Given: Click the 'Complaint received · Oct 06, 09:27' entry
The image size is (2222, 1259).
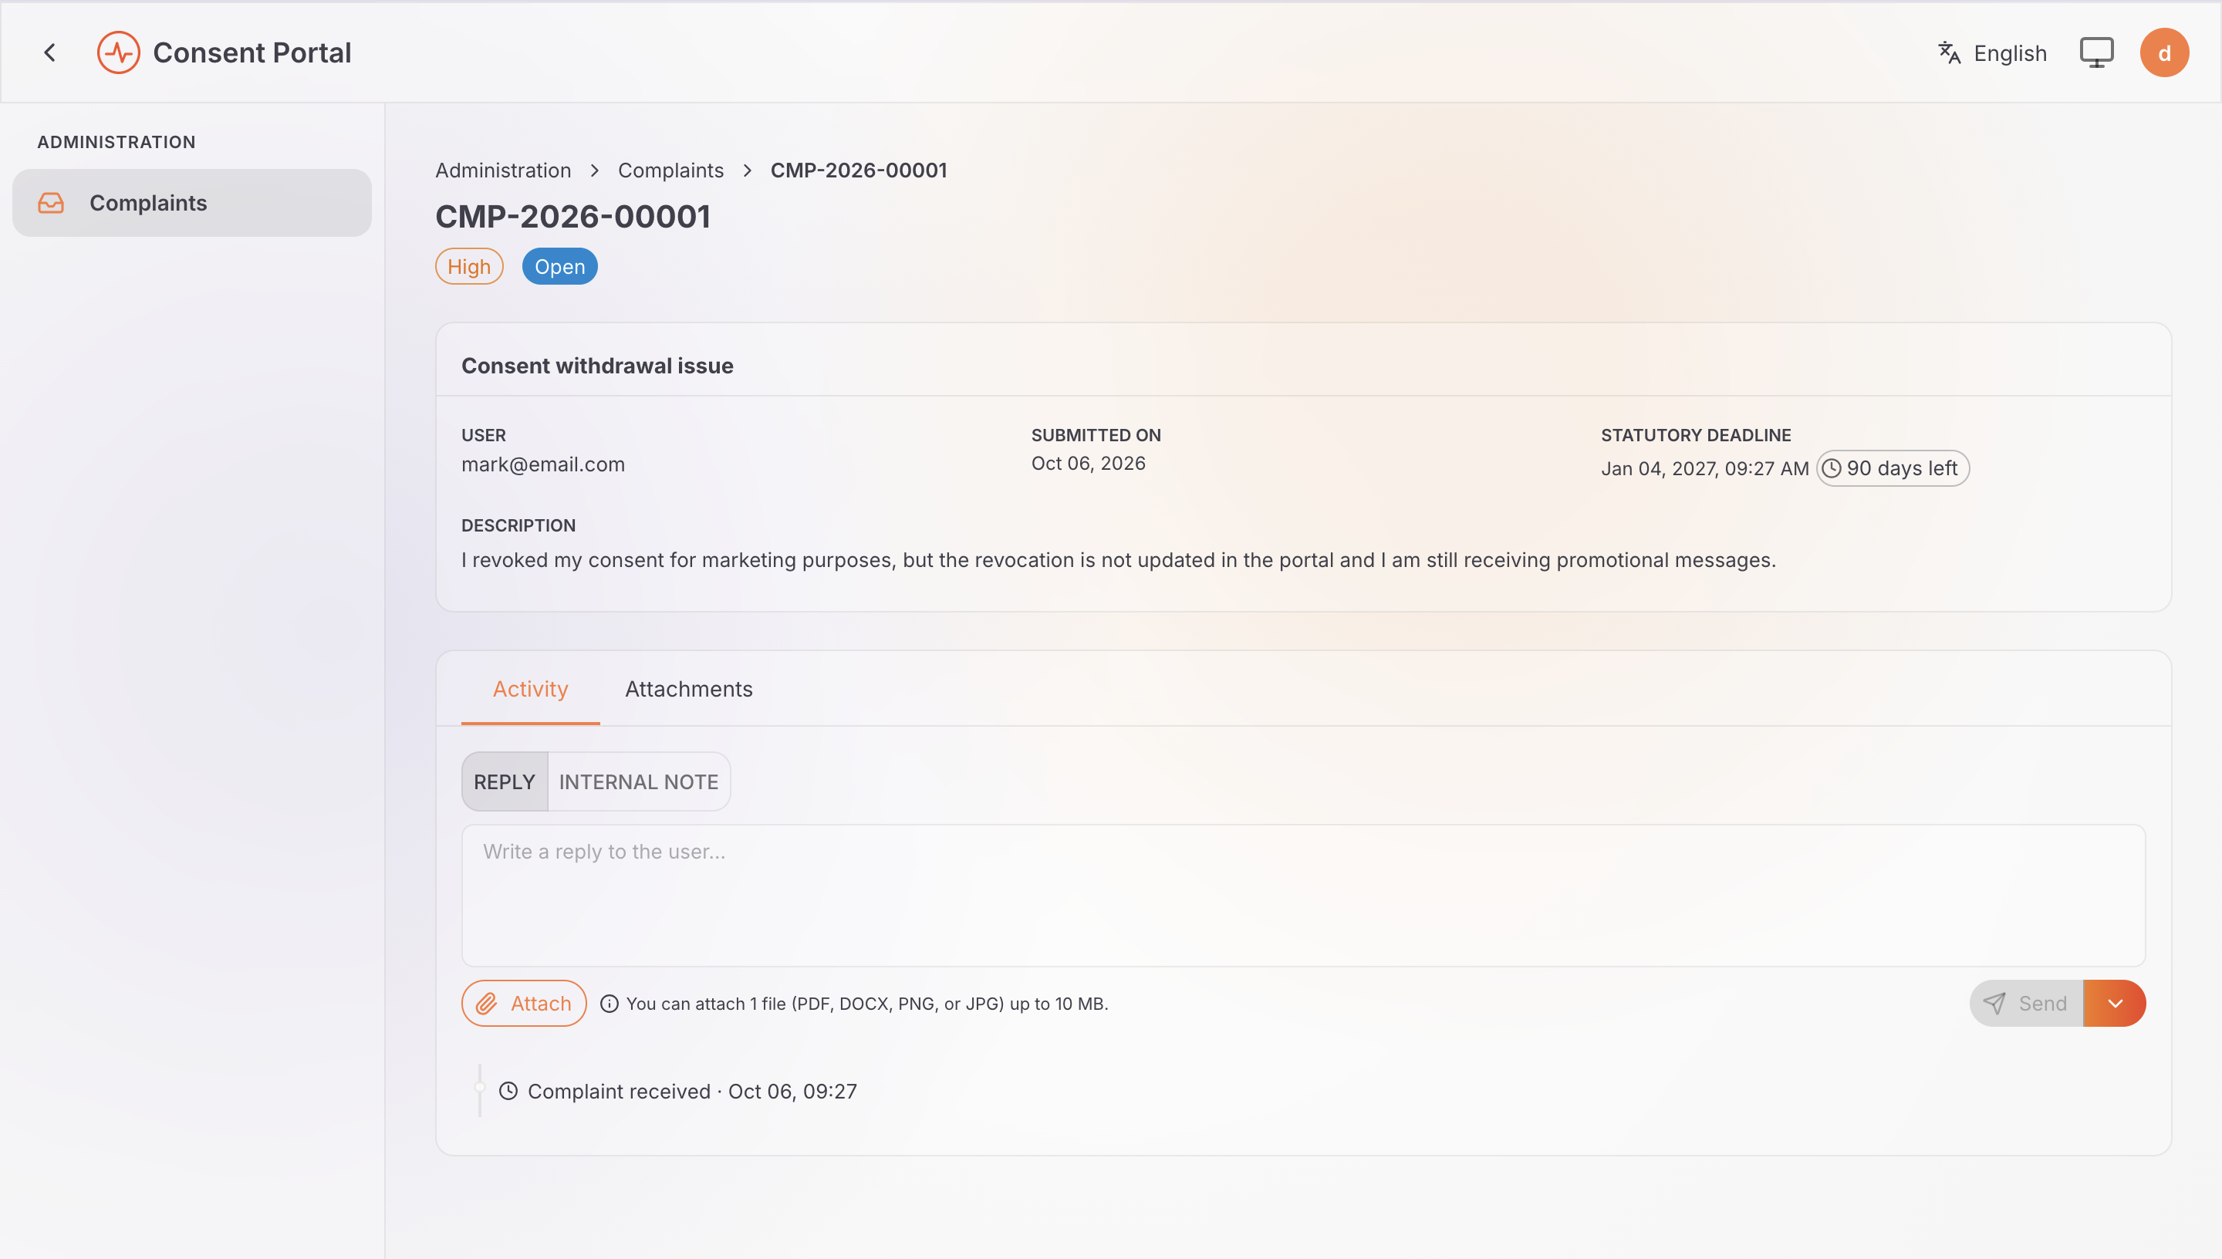Looking at the screenshot, I should [691, 1090].
